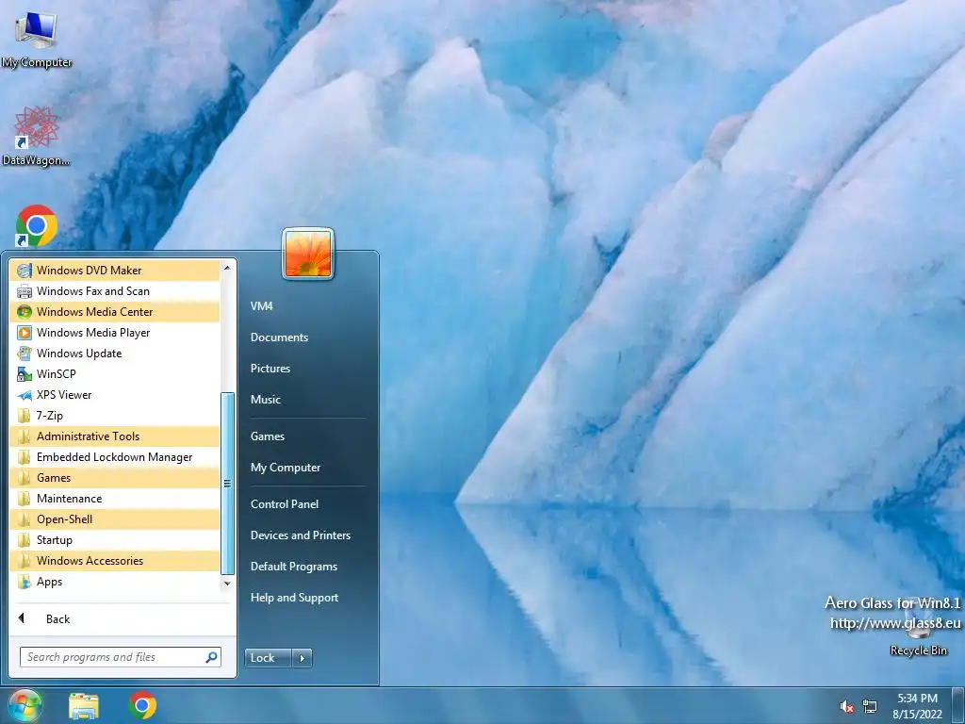This screenshot has height=724, width=965.
Task: Open Windows Update entry
Action: (x=114, y=354)
